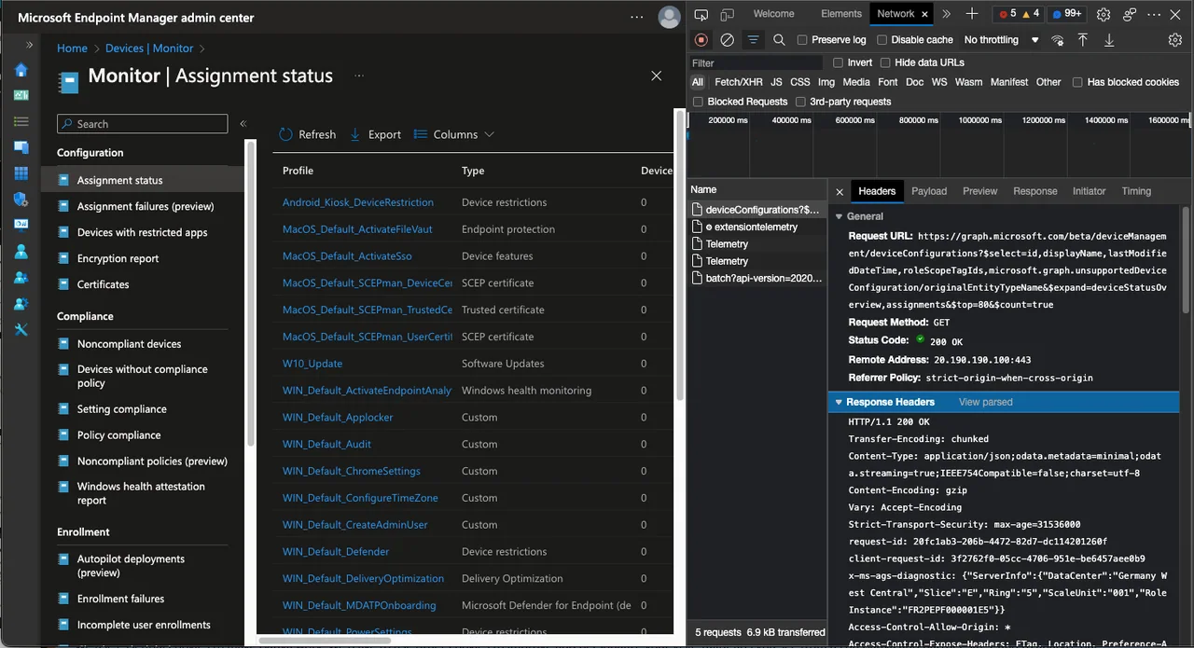The height and width of the screenshot is (648, 1194).
Task: Toggle device emulation icon in DevTools
Action: point(726,14)
